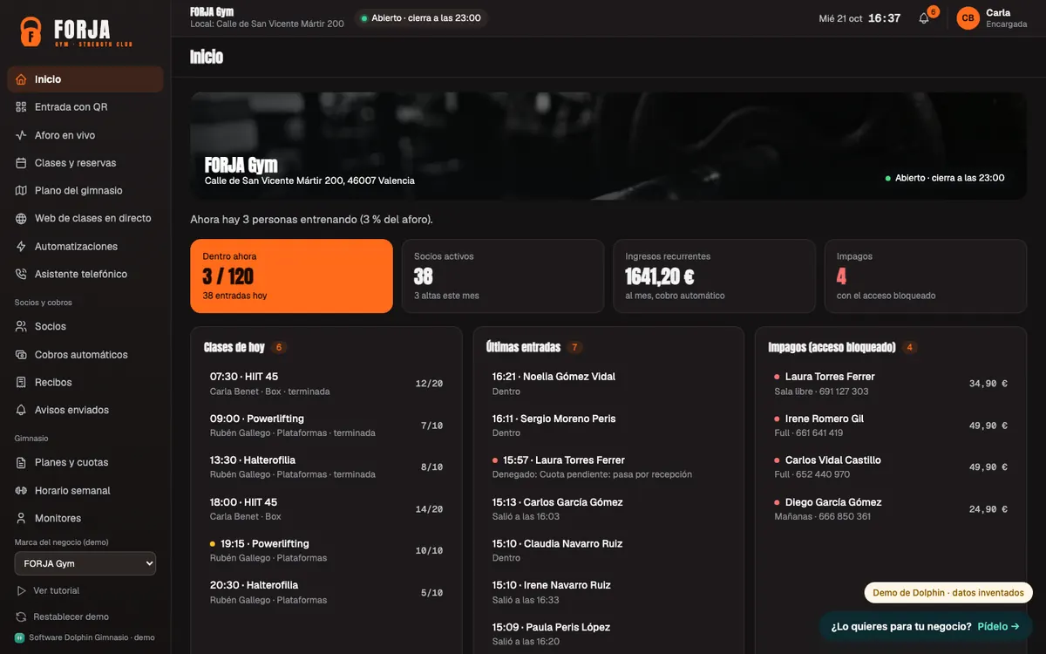1046x654 pixels.
Task: Open Claudia Navarro Ruiz's entry
Action: click(x=608, y=550)
